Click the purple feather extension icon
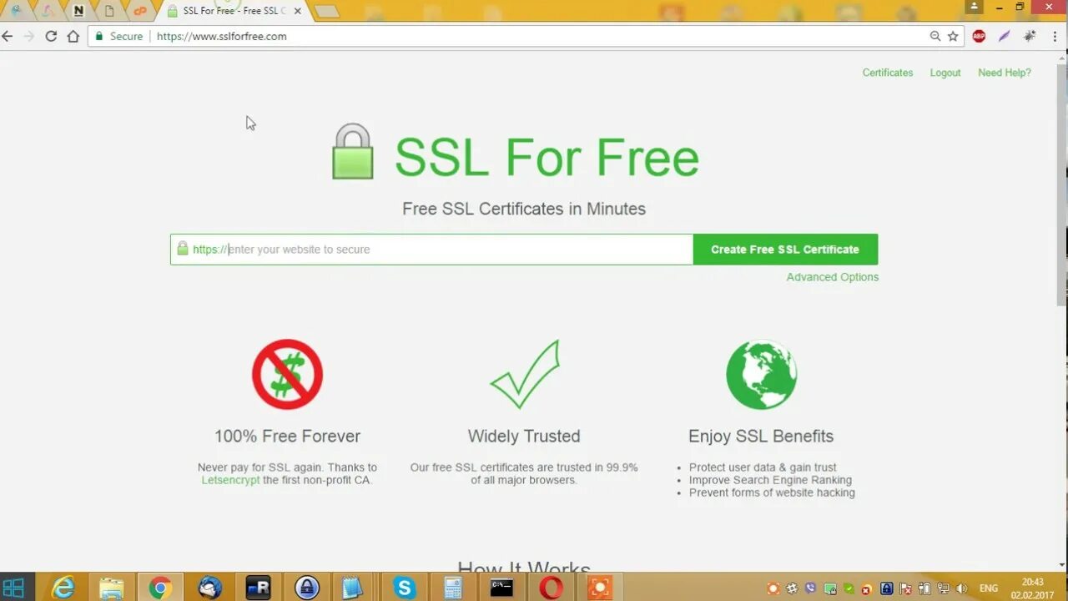 (x=1005, y=36)
